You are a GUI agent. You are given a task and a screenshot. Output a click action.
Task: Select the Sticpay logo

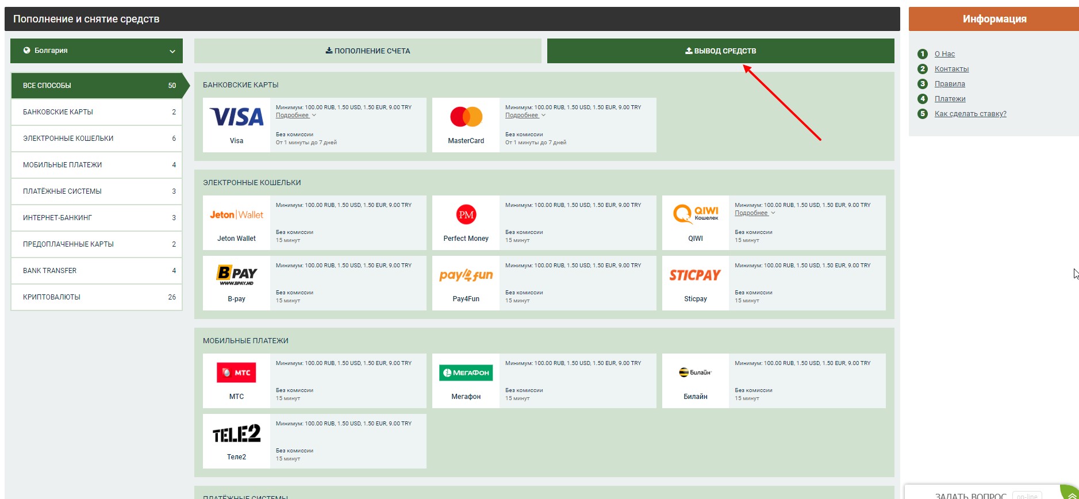(x=695, y=275)
